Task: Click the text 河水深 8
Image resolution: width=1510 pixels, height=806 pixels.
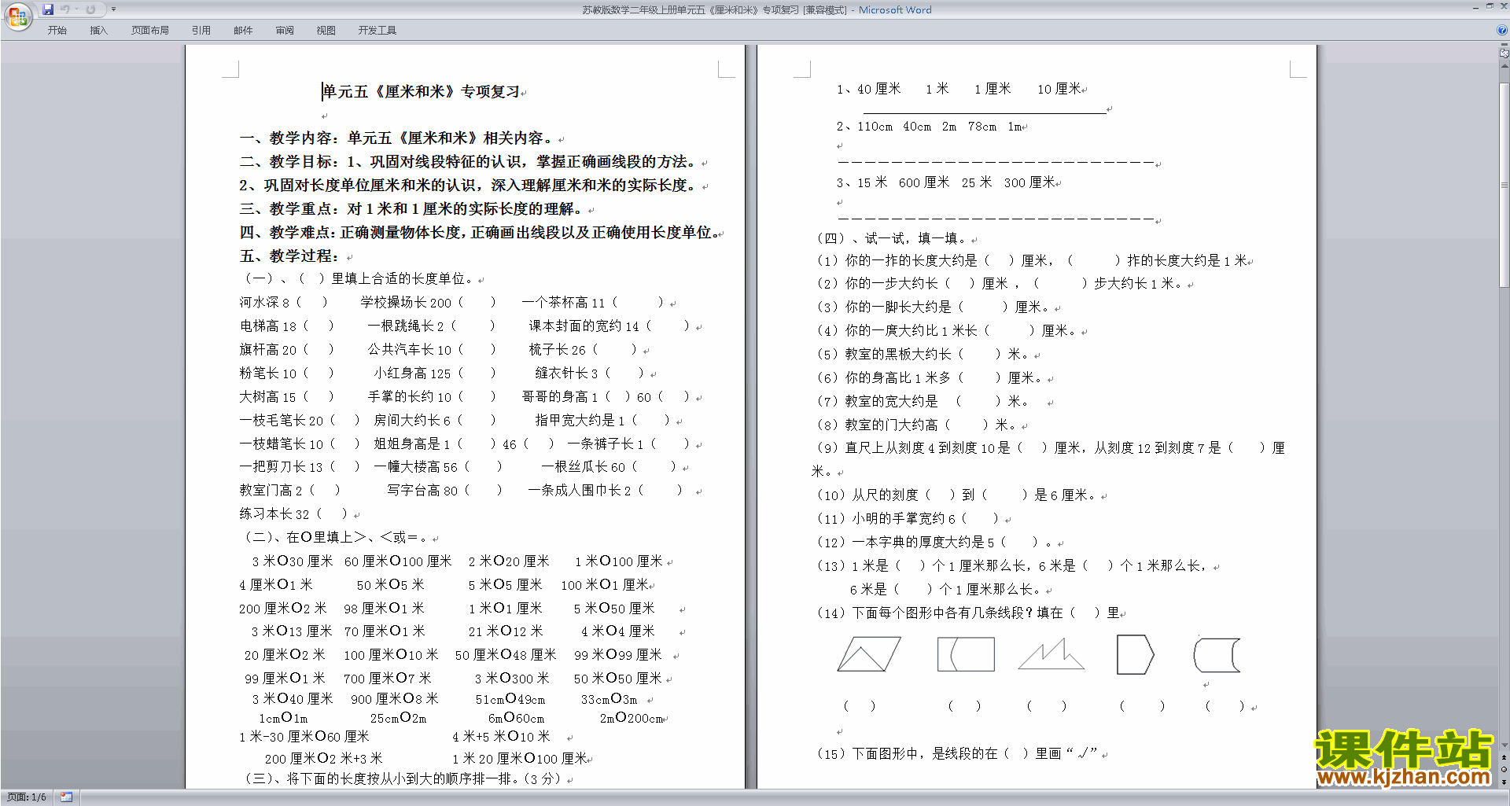Action: coord(264,303)
